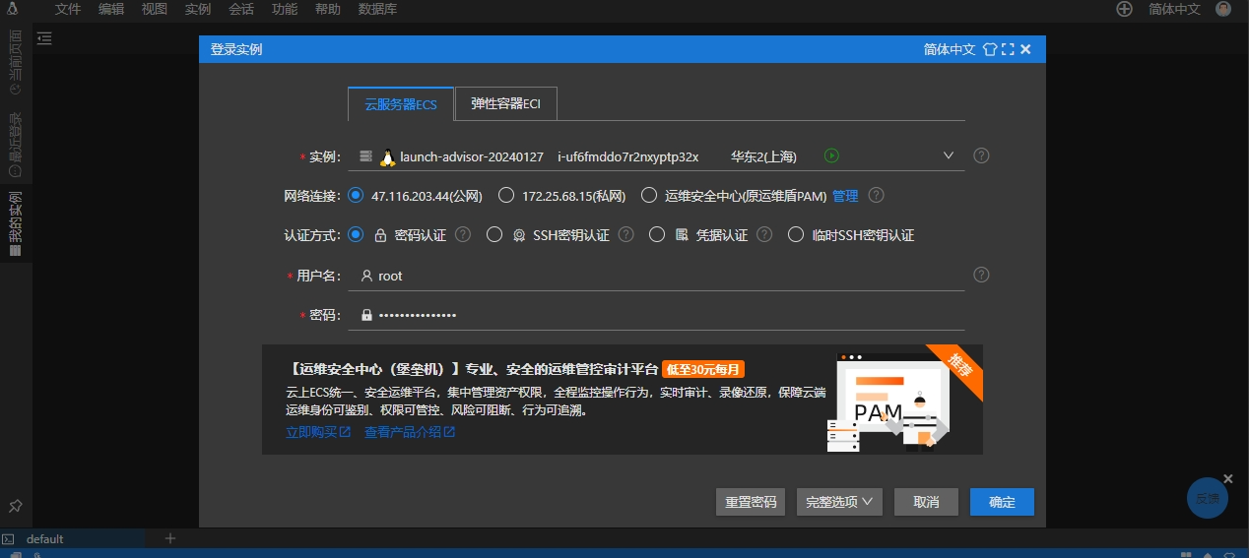Click the 确定 button

1002,502
